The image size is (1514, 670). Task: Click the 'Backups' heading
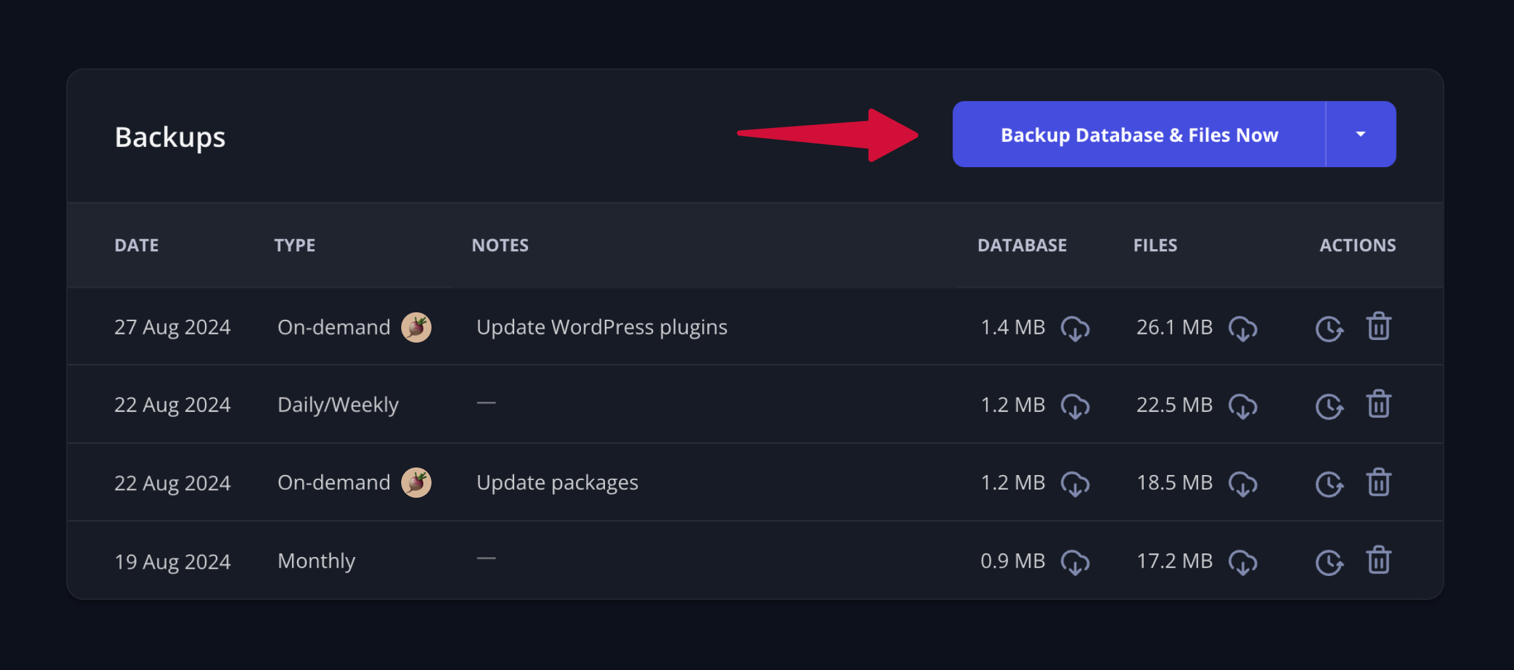[x=170, y=138]
